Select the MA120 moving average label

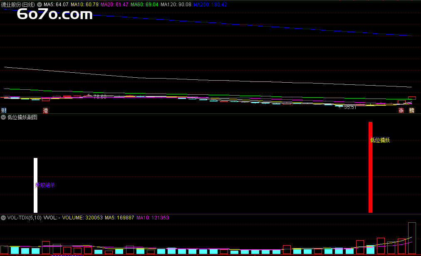pyautogui.click(x=176, y=4)
